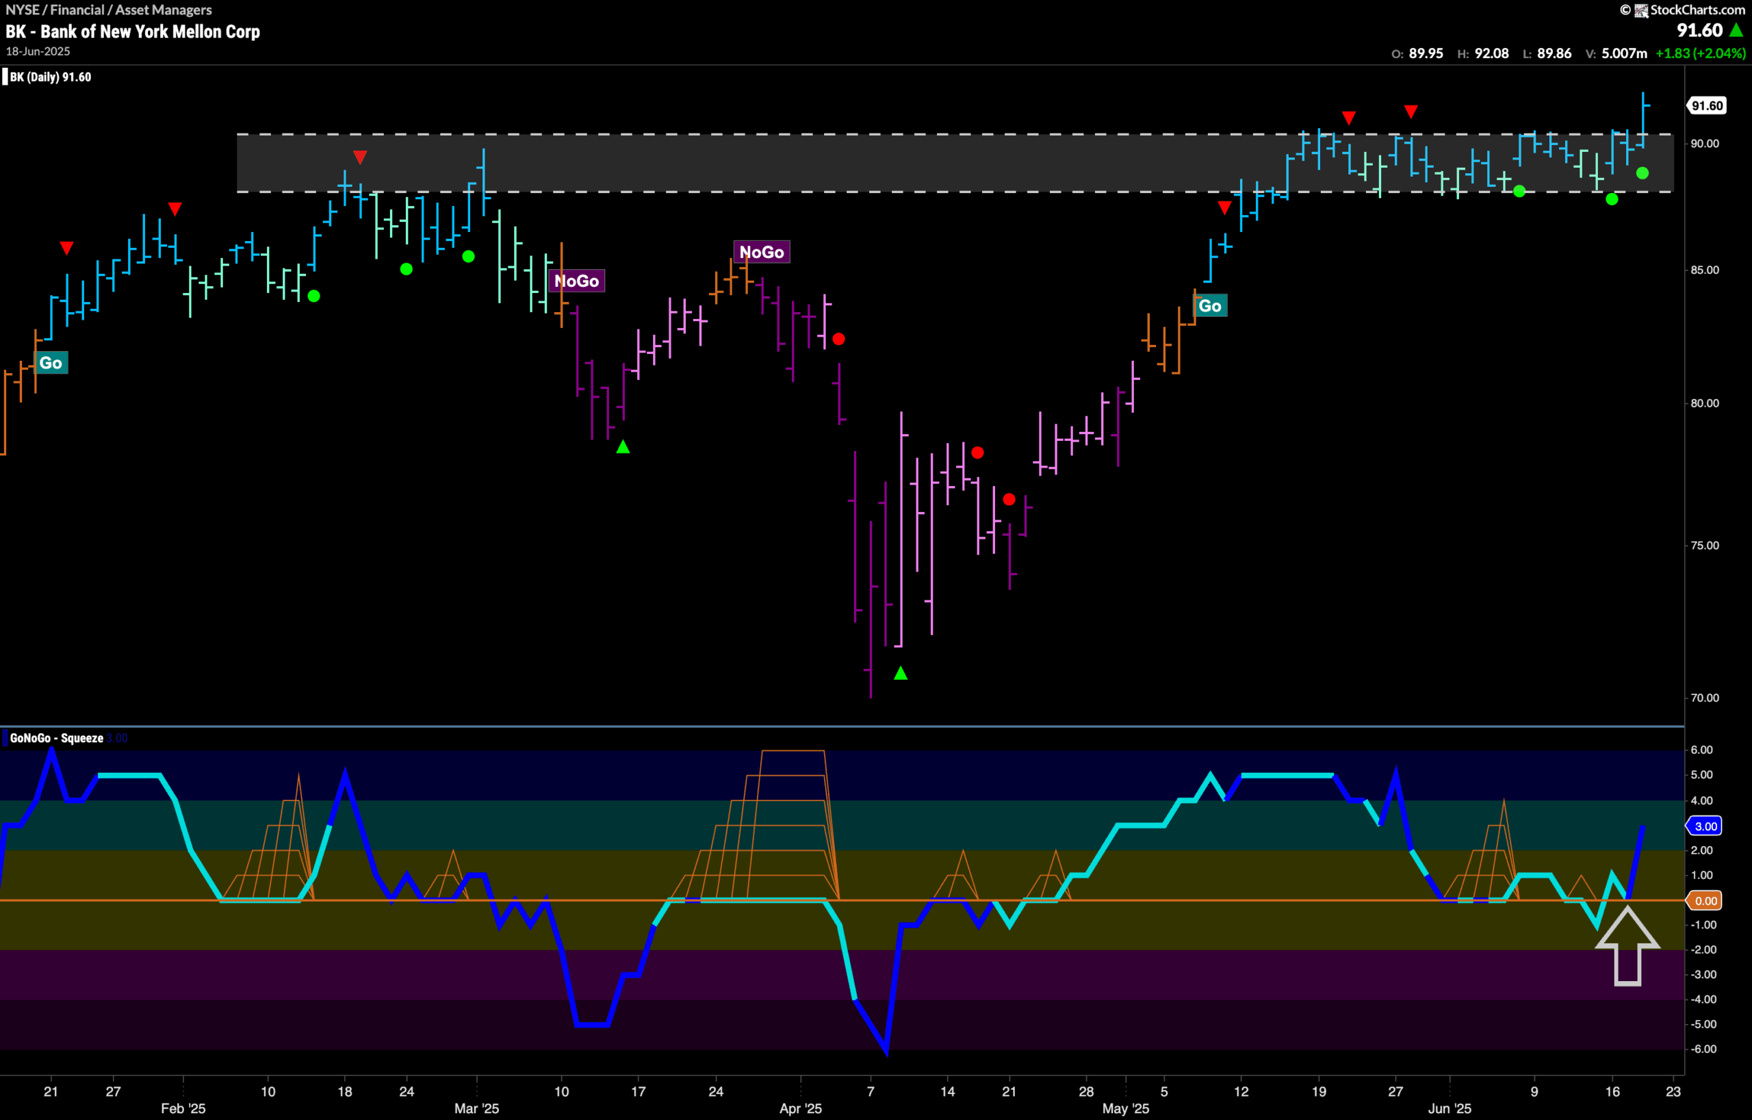Click the Feb '25 month label
The image size is (1752, 1120).
(x=183, y=1108)
